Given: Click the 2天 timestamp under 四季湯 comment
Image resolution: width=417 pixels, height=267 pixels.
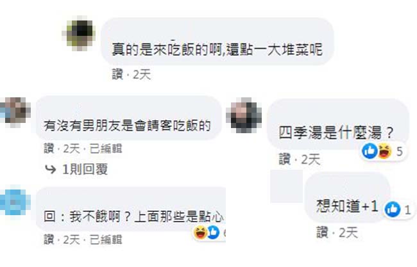Looking at the screenshot, I should point(311,159).
